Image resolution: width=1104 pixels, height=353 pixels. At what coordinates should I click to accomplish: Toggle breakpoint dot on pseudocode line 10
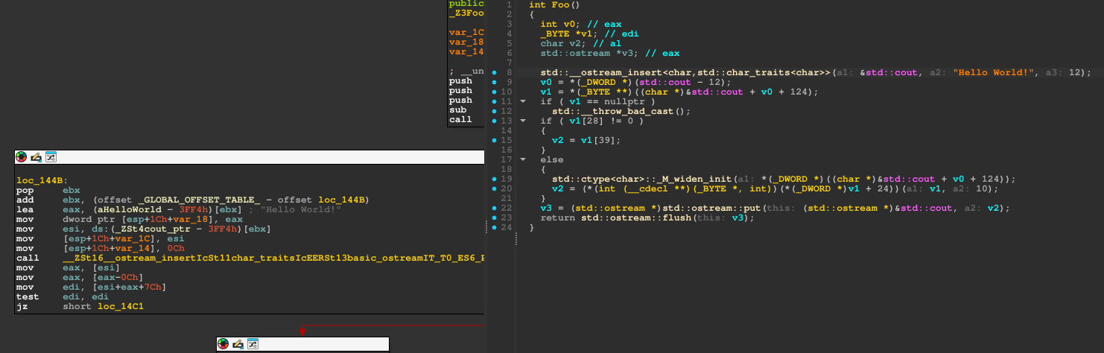click(495, 92)
